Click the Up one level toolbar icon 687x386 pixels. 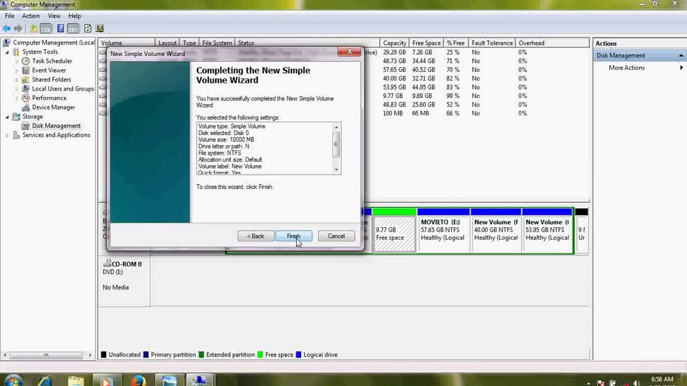[33, 28]
